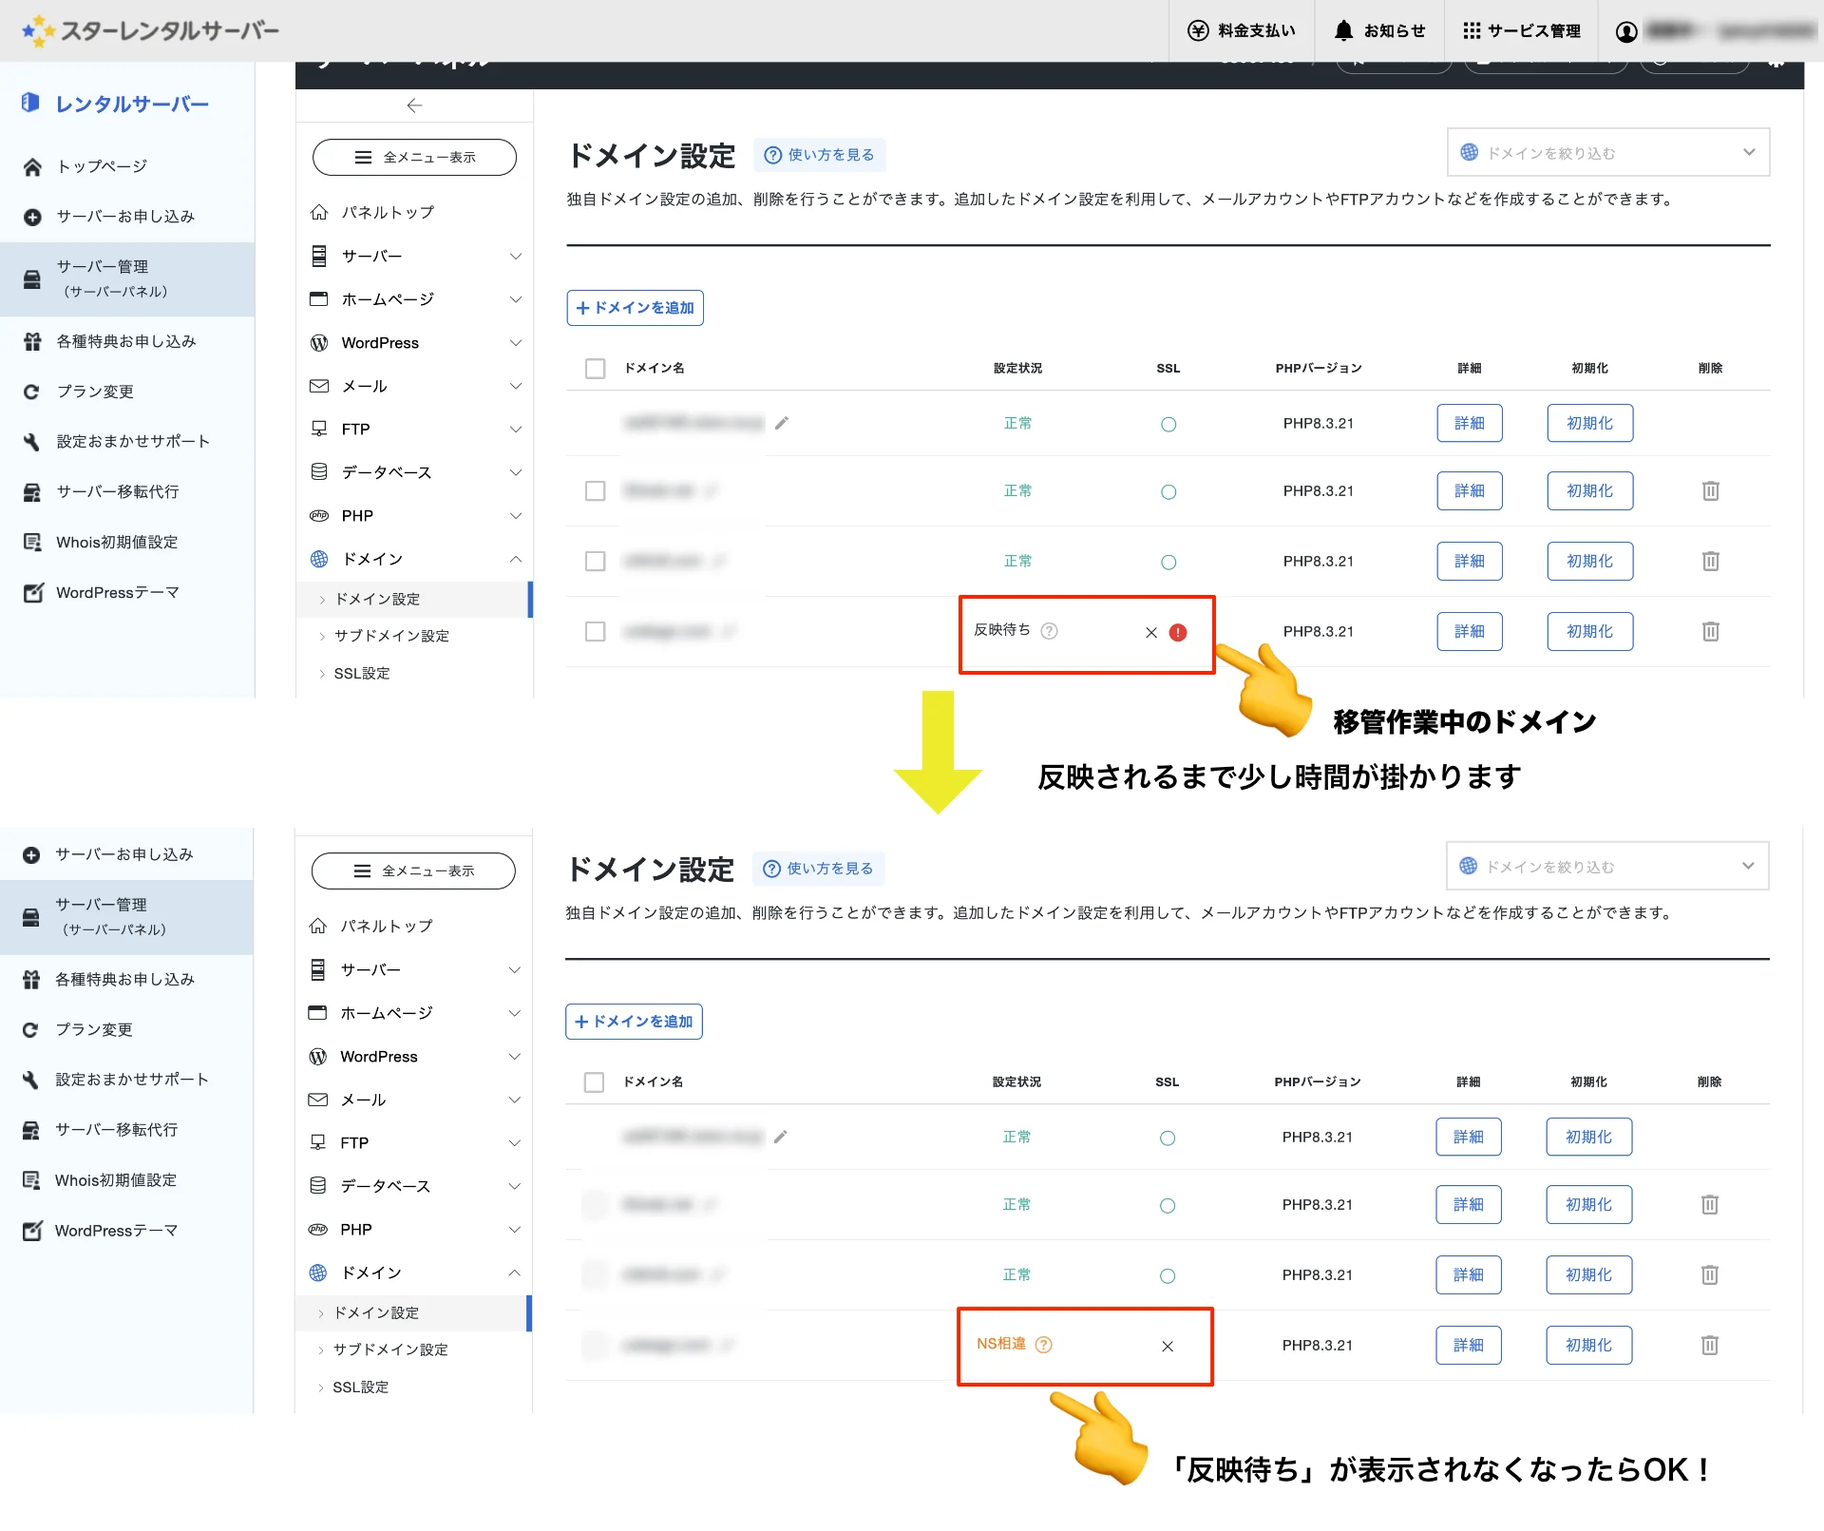This screenshot has width=1824, height=1531.
Task: Click the pencil edit icon beside the first domain
Action: coord(782,423)
